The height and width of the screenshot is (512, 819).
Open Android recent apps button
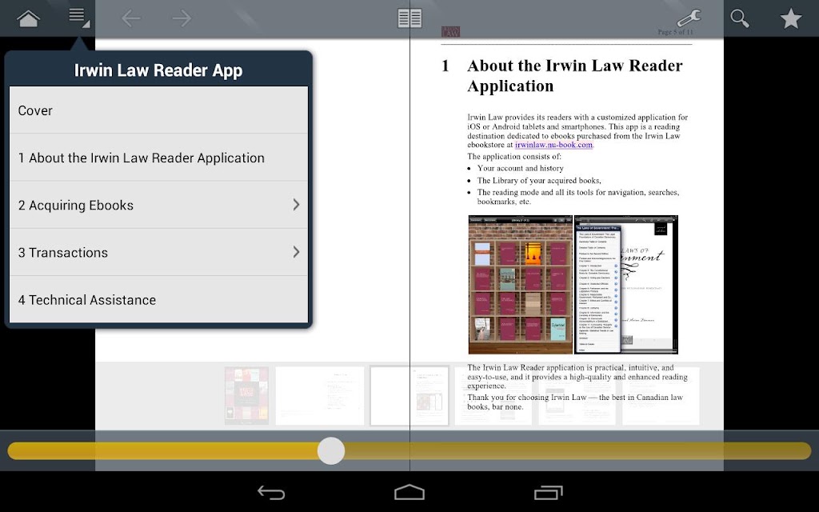click(548, 492)
